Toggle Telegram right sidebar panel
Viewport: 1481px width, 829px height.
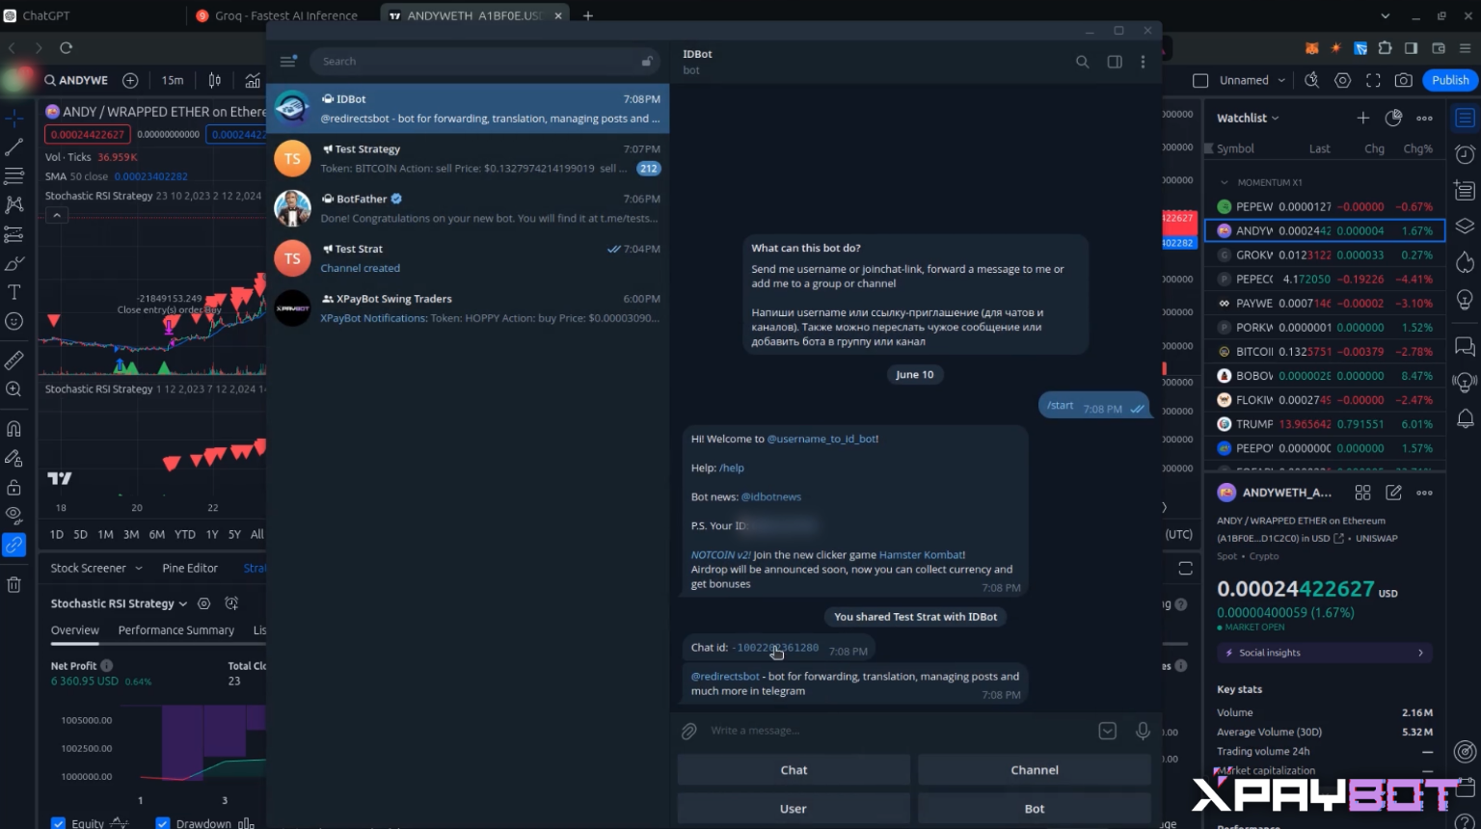tap(1115, 62)
